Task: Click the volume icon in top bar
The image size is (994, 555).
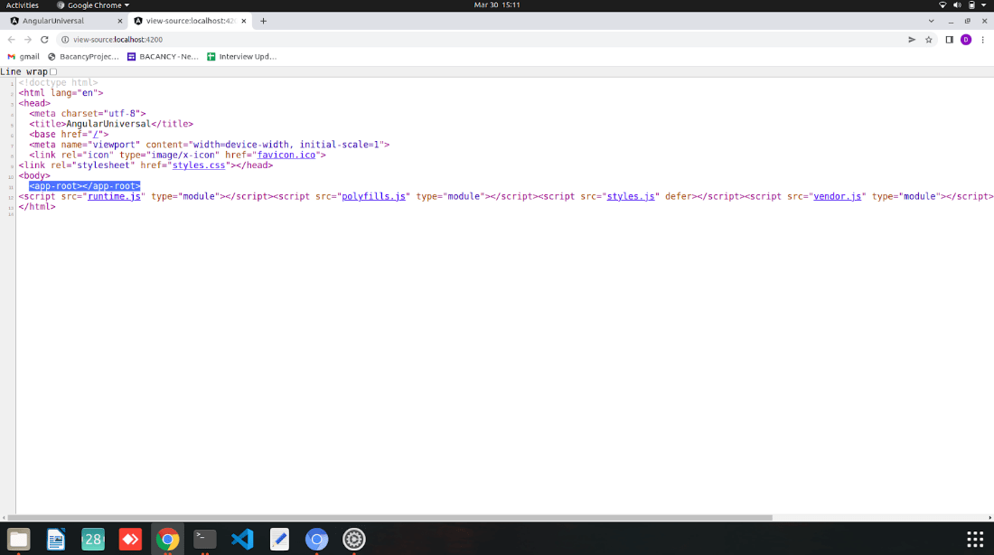Action: coord(957,5)
